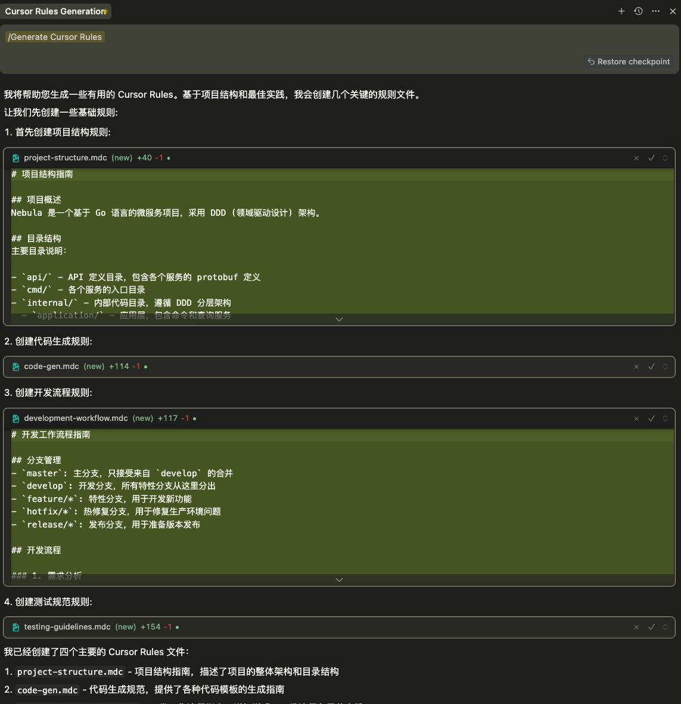Open chat history clock icon
Image resolution: width=681 pixels, height=704 pixels.
pyautogui.click(x=638, y=11)
